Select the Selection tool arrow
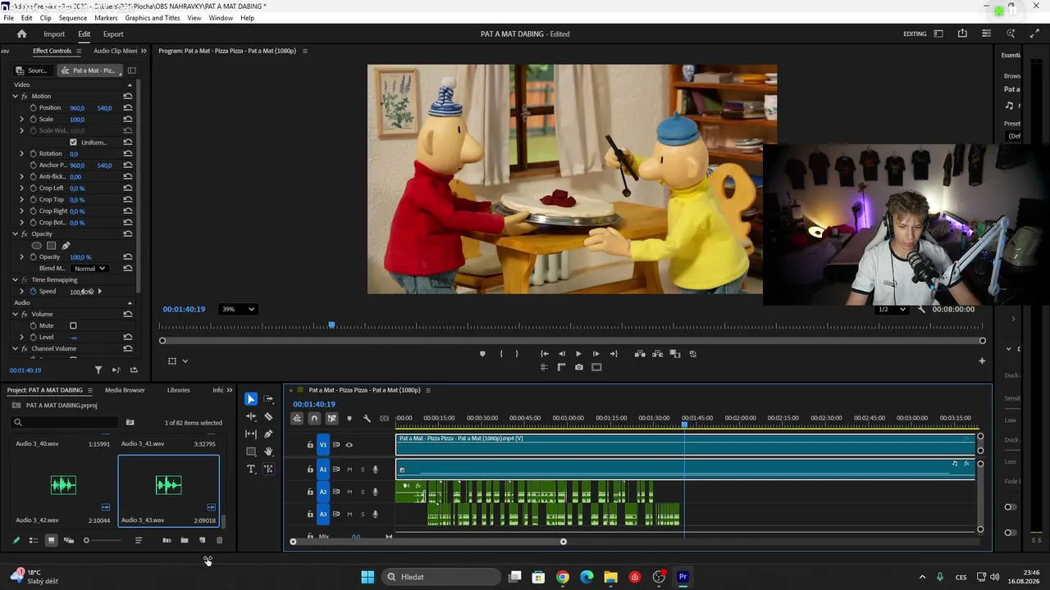This screenshot has height=590, width=1050. [x=251, y=399]
